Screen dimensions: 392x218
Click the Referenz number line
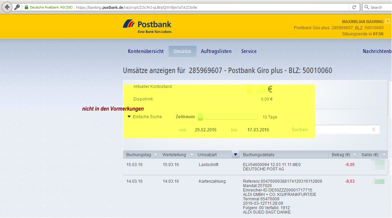point(282,181)
